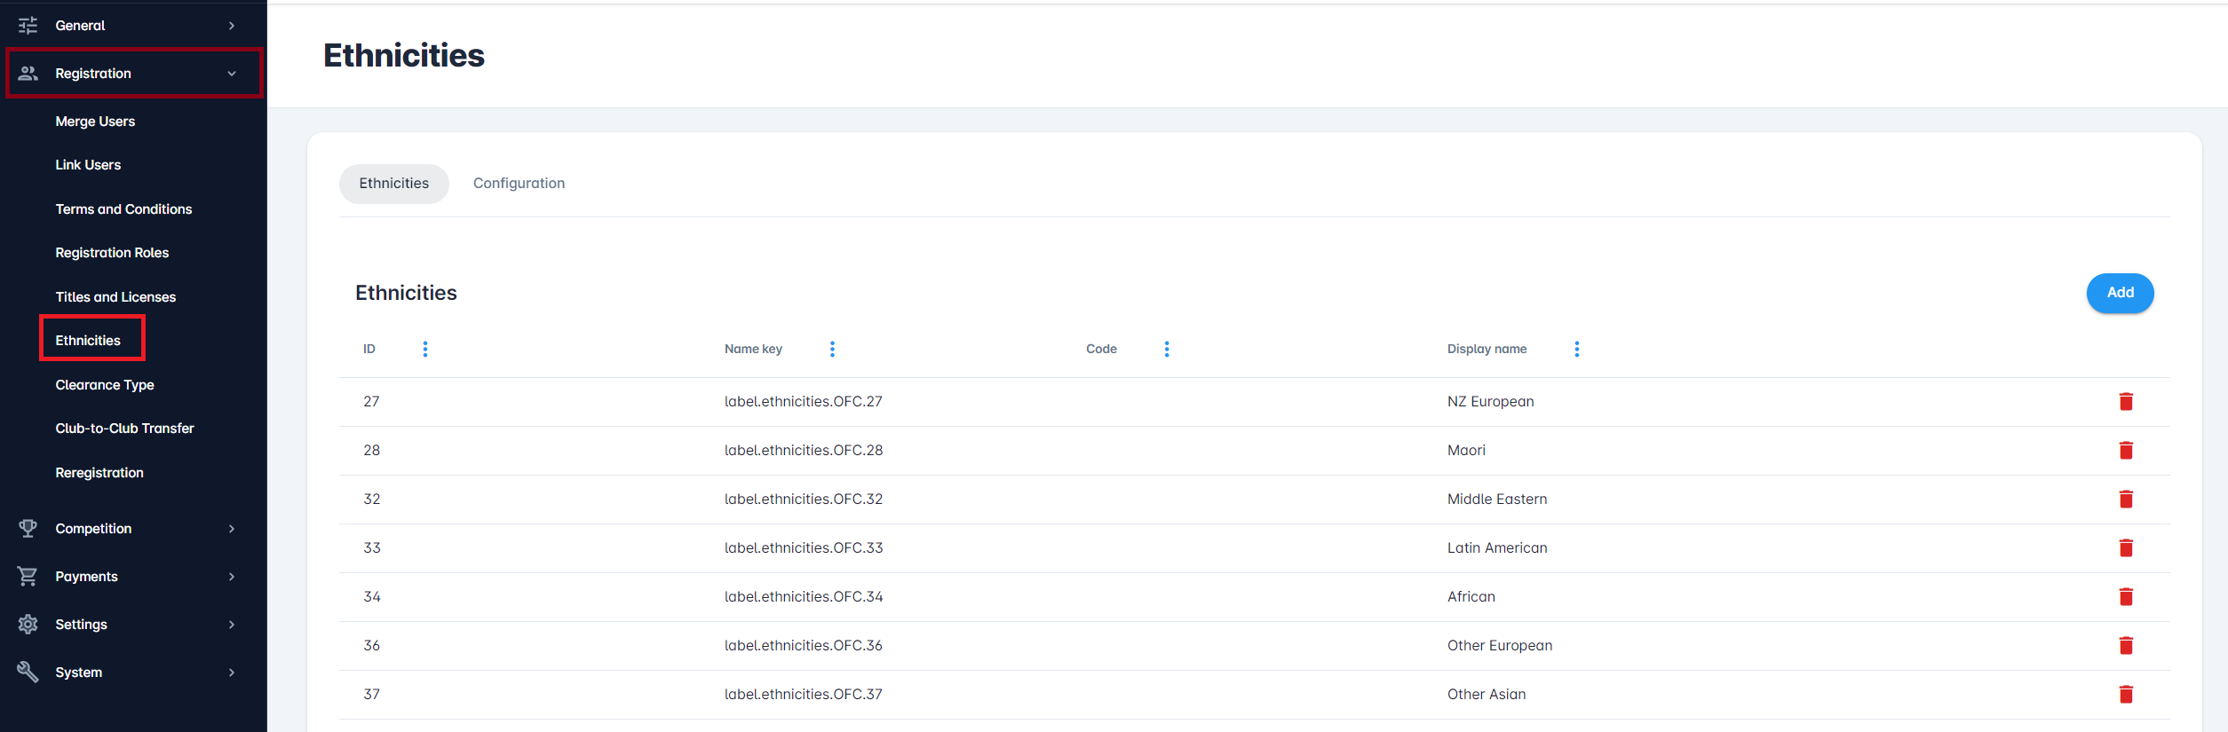
Task: Delete the NZ European ethnicity row
Action: (2125, 402)
